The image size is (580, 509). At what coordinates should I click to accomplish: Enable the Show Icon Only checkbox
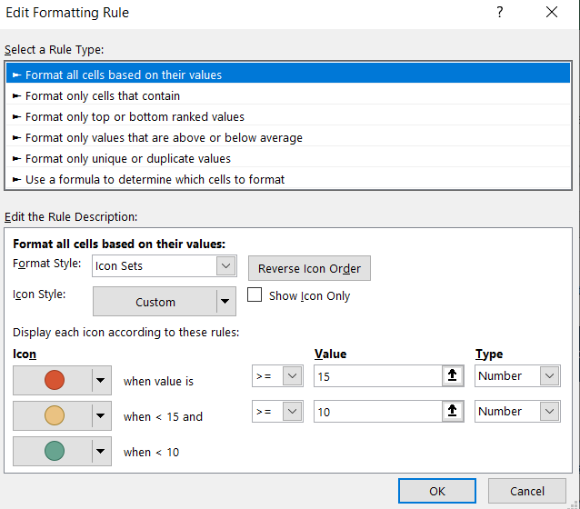tap(255, 295)
